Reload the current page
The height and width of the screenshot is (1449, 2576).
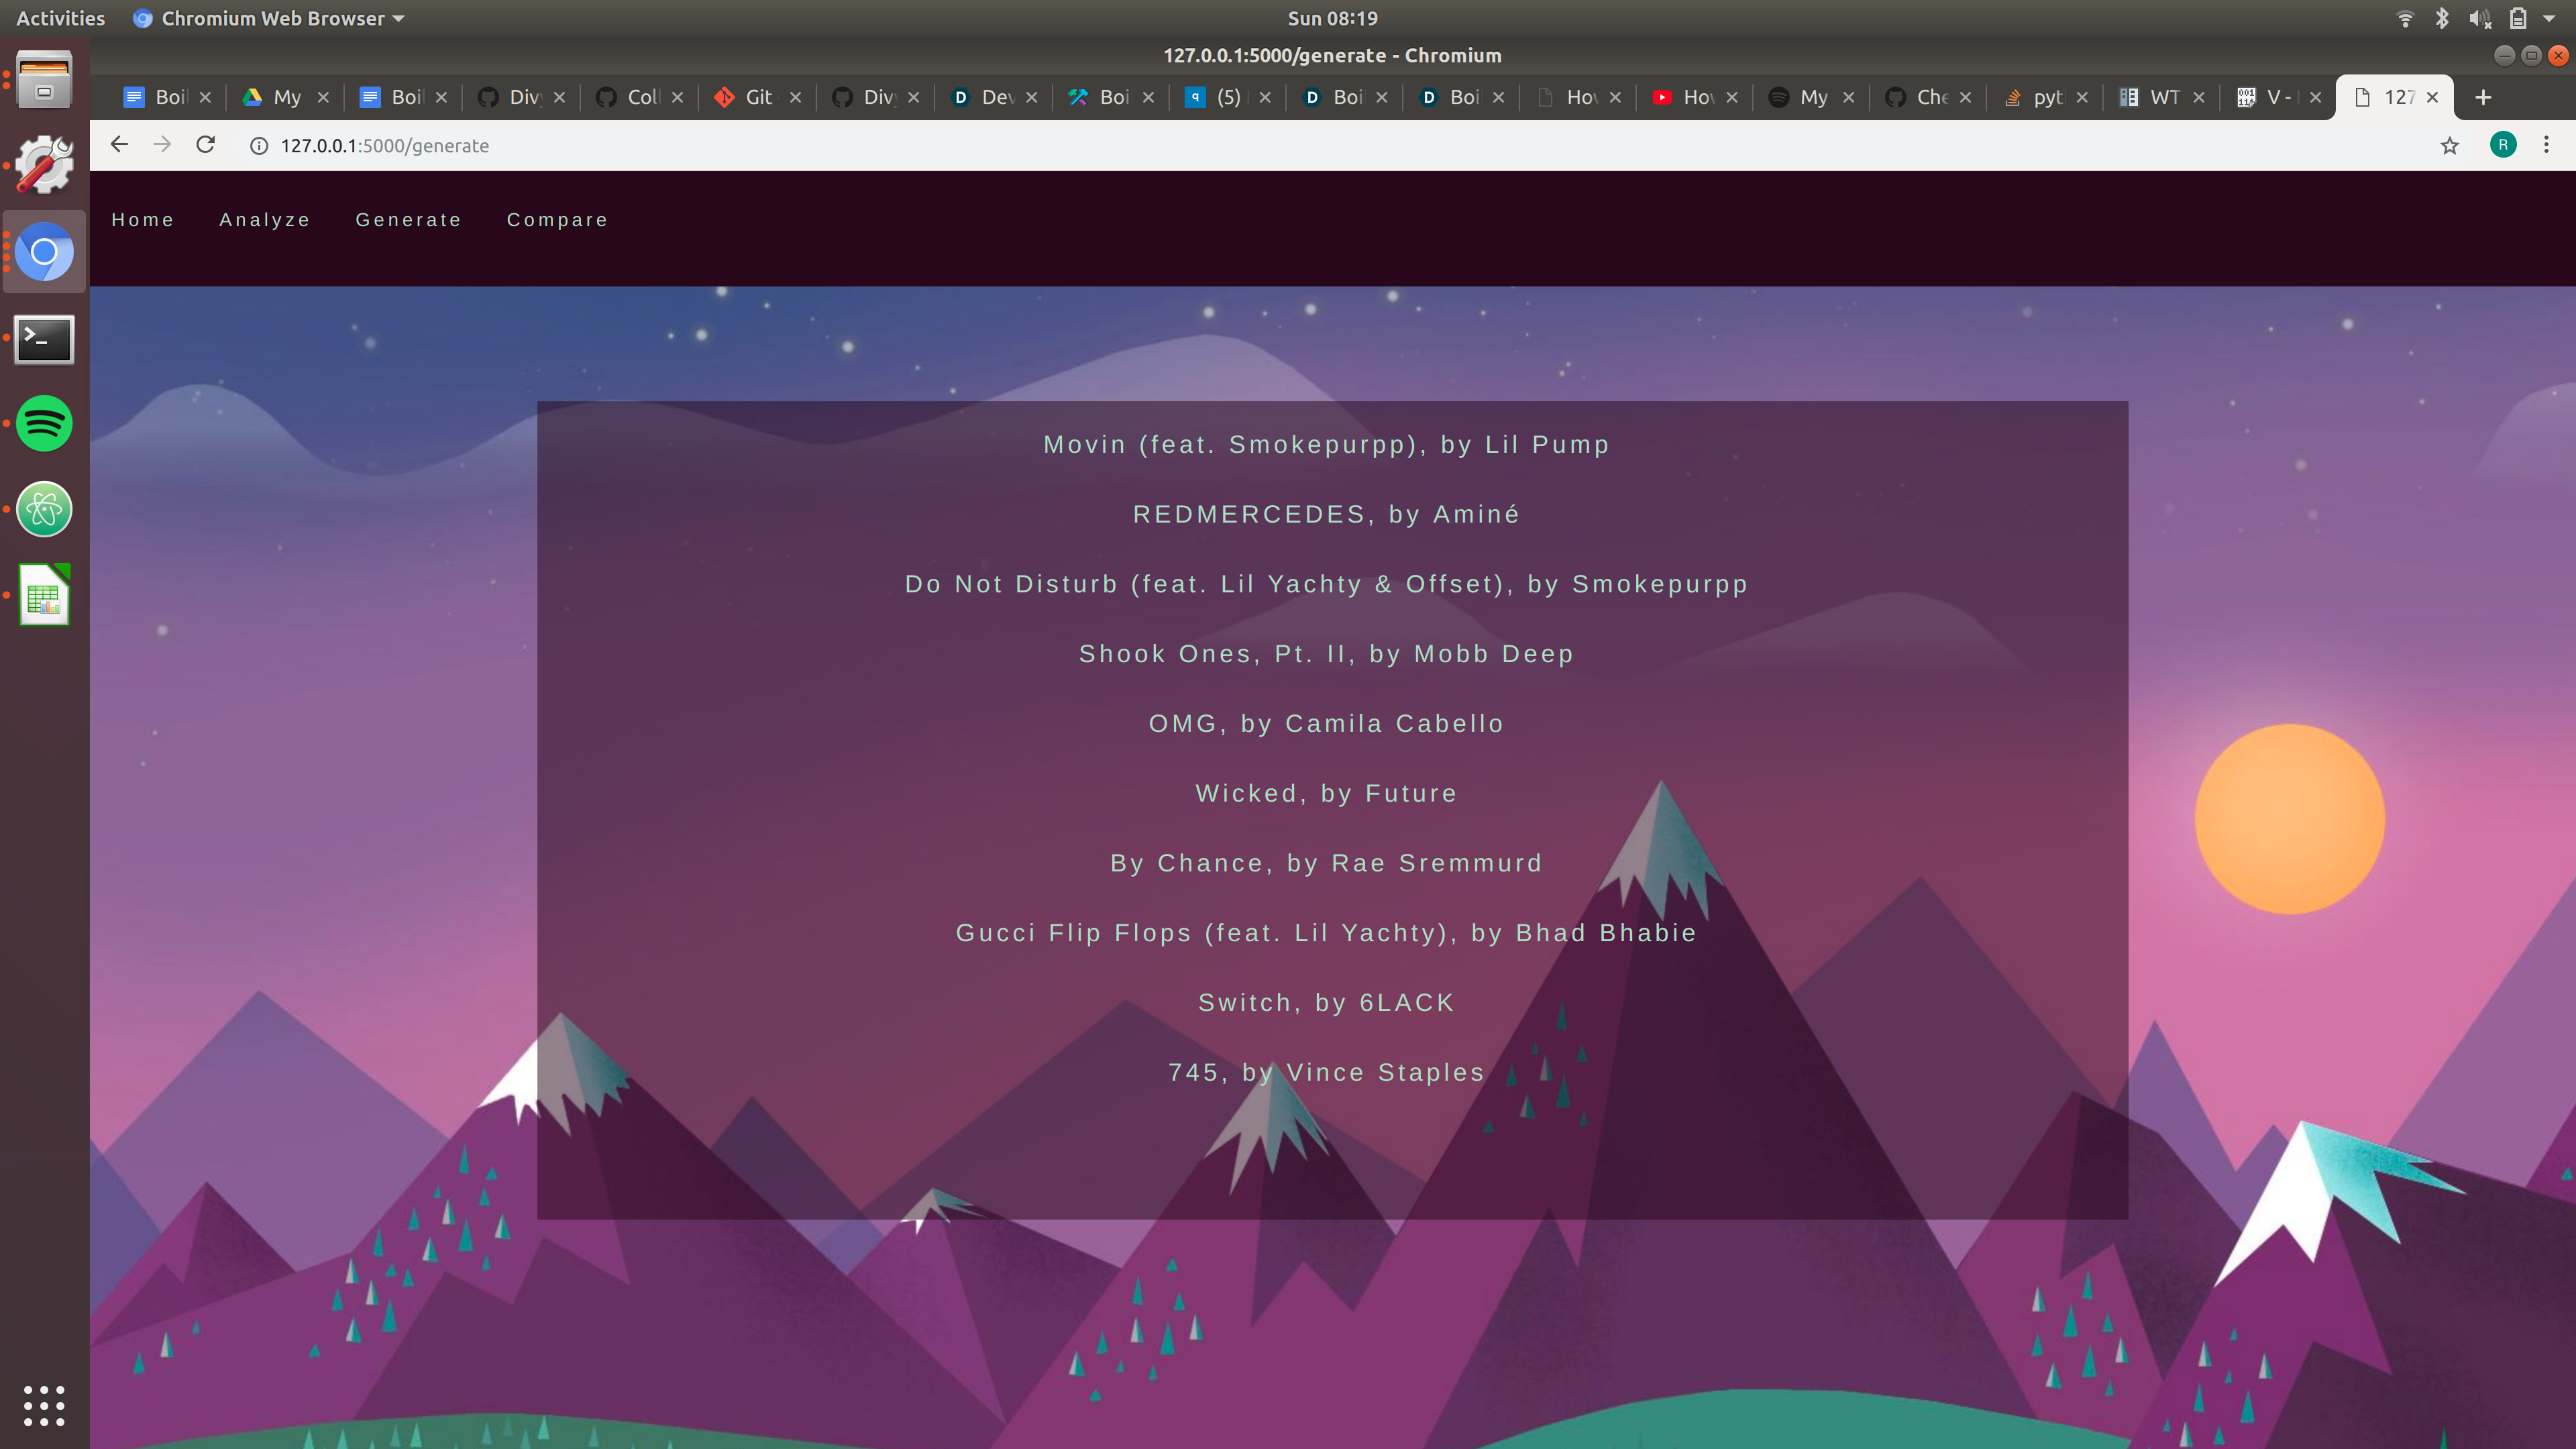tap(205, 145)
